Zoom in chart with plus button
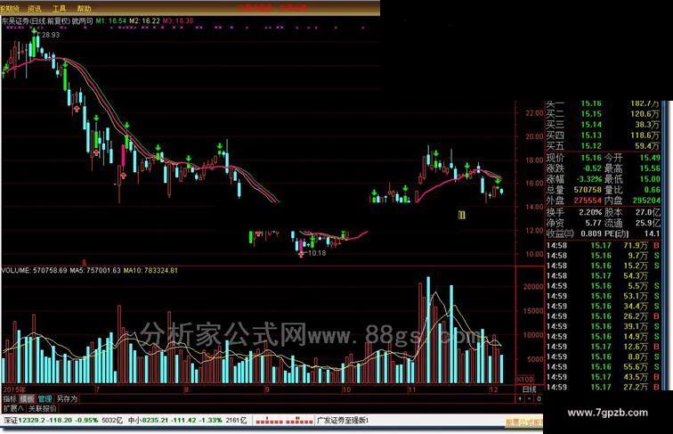Screen dimensions: 673x434 click(x=520, y=398)
